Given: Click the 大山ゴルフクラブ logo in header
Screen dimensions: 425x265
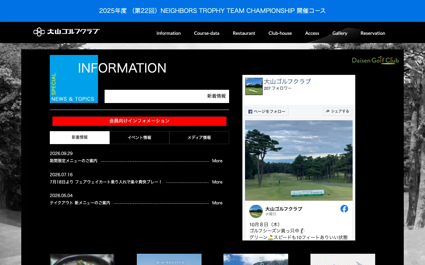Looking at the screenshot, I should pyautogui.click(x=66, y=32).
